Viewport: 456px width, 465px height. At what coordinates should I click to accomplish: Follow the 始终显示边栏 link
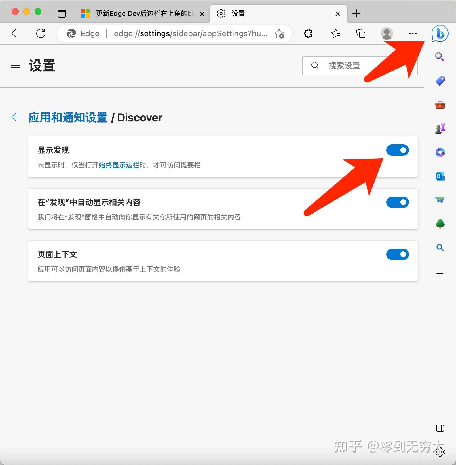point(119,165)
